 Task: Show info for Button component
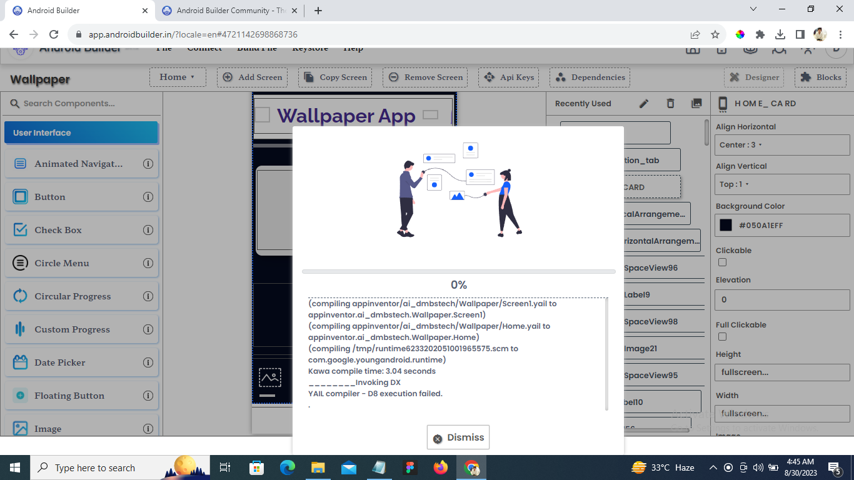pos(148,197)
